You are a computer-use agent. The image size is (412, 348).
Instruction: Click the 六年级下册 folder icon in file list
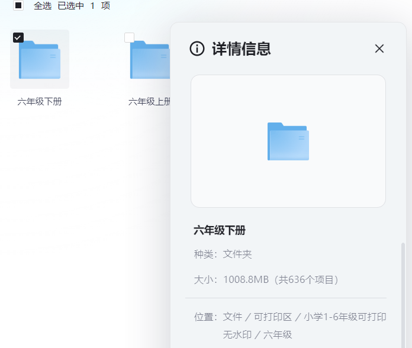pyautogui.click(x=40, y=60)
